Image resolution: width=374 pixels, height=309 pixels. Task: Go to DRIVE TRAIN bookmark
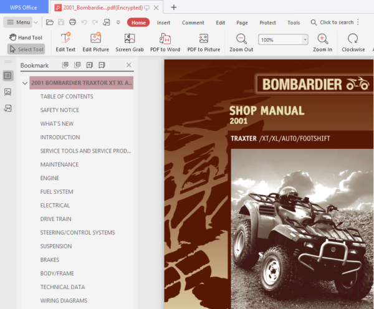pos(56,219)
